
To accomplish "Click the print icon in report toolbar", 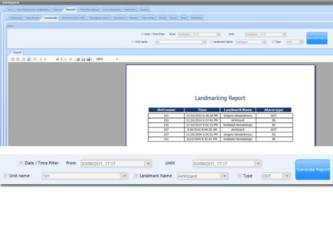I will 78,59.
